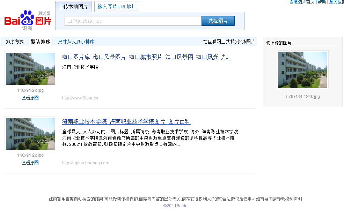Click the Baidu Images logo
The width and height of the screenshot is (344, 209).
[28, 20]
